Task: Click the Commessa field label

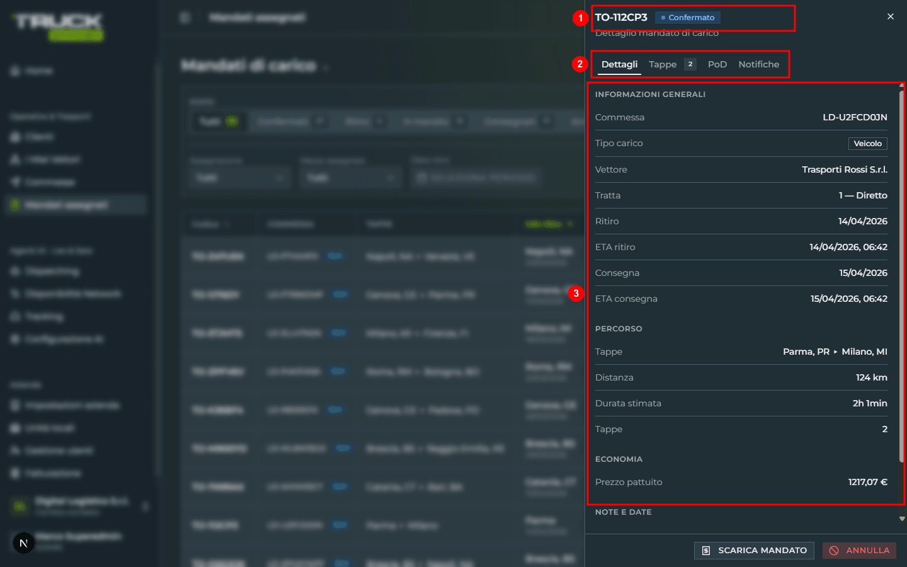Action: click(x=620, y=117)
